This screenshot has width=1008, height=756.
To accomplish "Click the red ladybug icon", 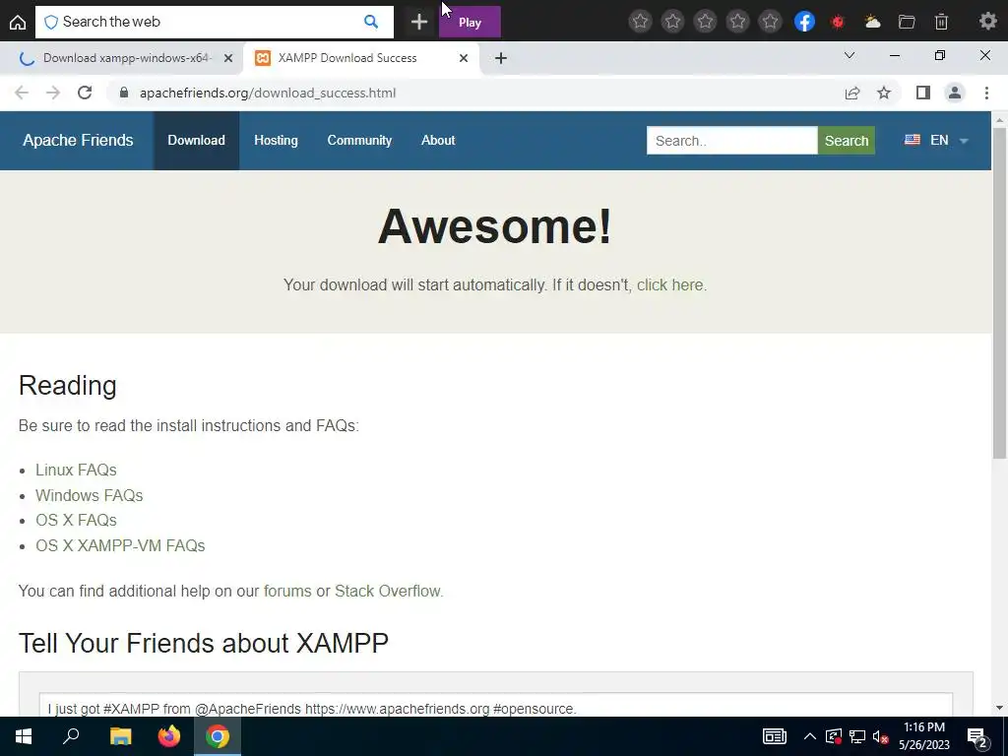I will pyautogui.click(x=838, y=22).
